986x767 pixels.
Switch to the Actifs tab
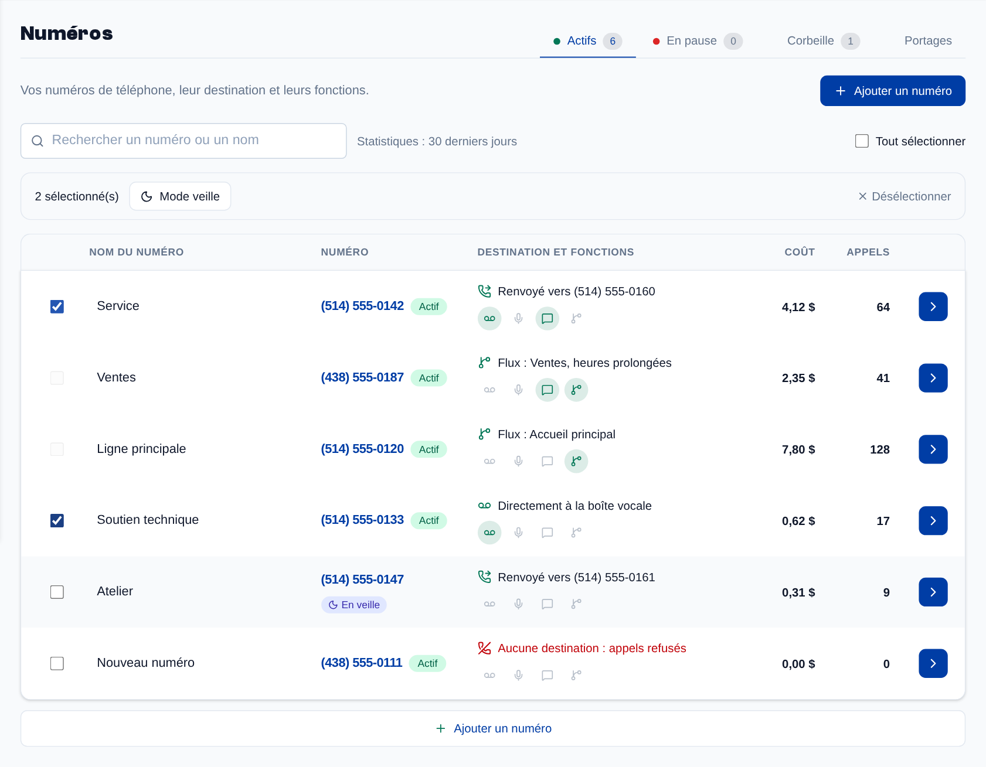point(587,41)
